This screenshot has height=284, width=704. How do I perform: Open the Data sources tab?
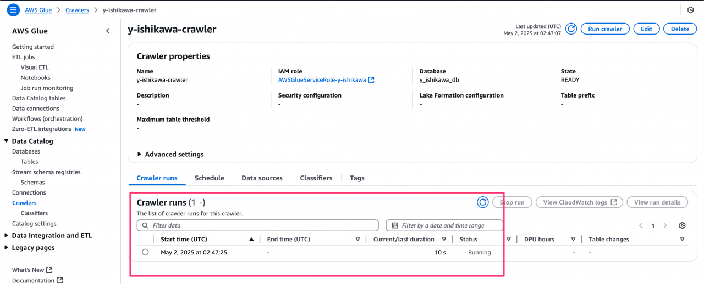[x=262, y=178]
